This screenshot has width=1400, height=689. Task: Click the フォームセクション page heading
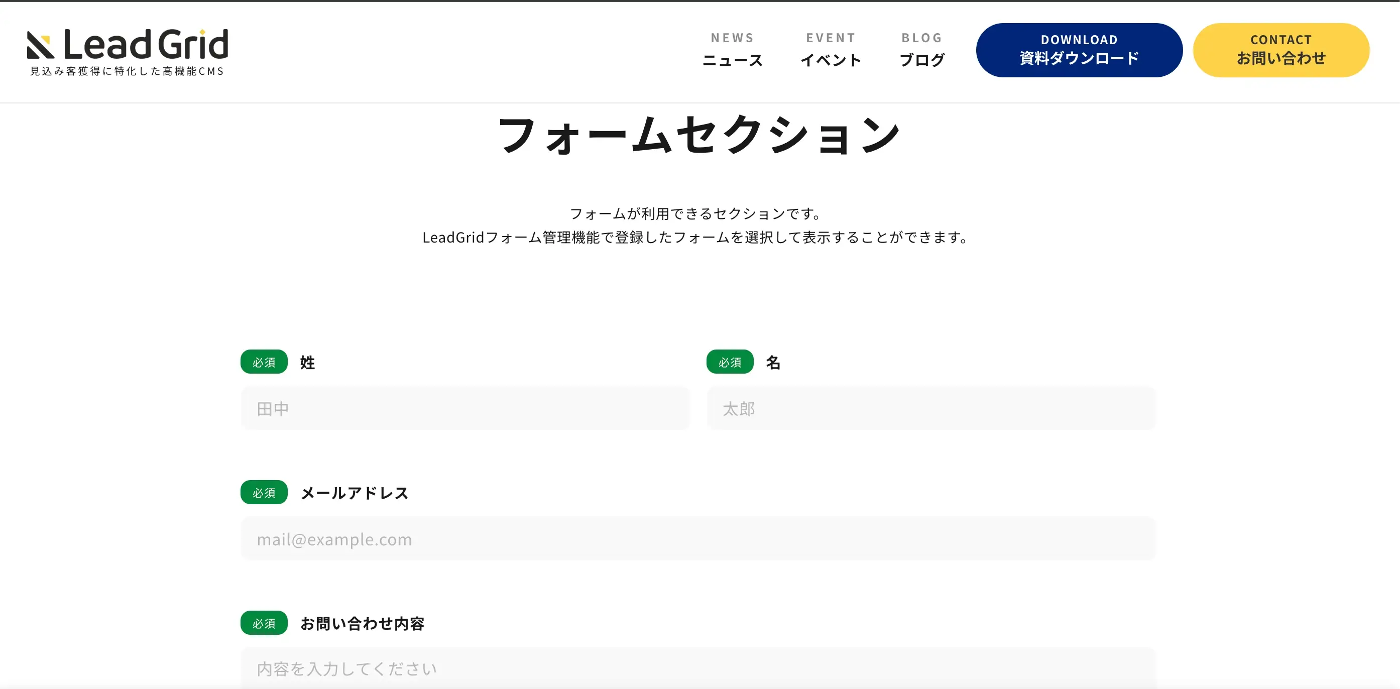click(699, 135)
